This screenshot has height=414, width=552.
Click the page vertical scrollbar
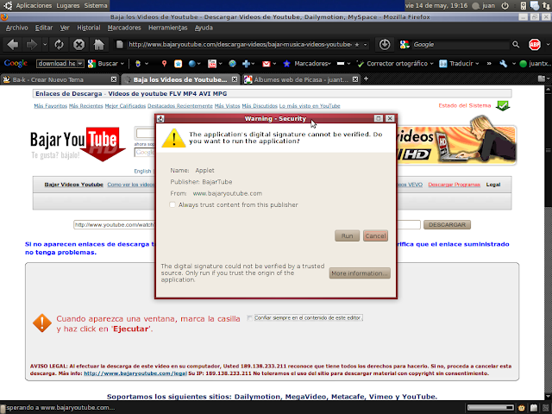click(x=549, y=243)
